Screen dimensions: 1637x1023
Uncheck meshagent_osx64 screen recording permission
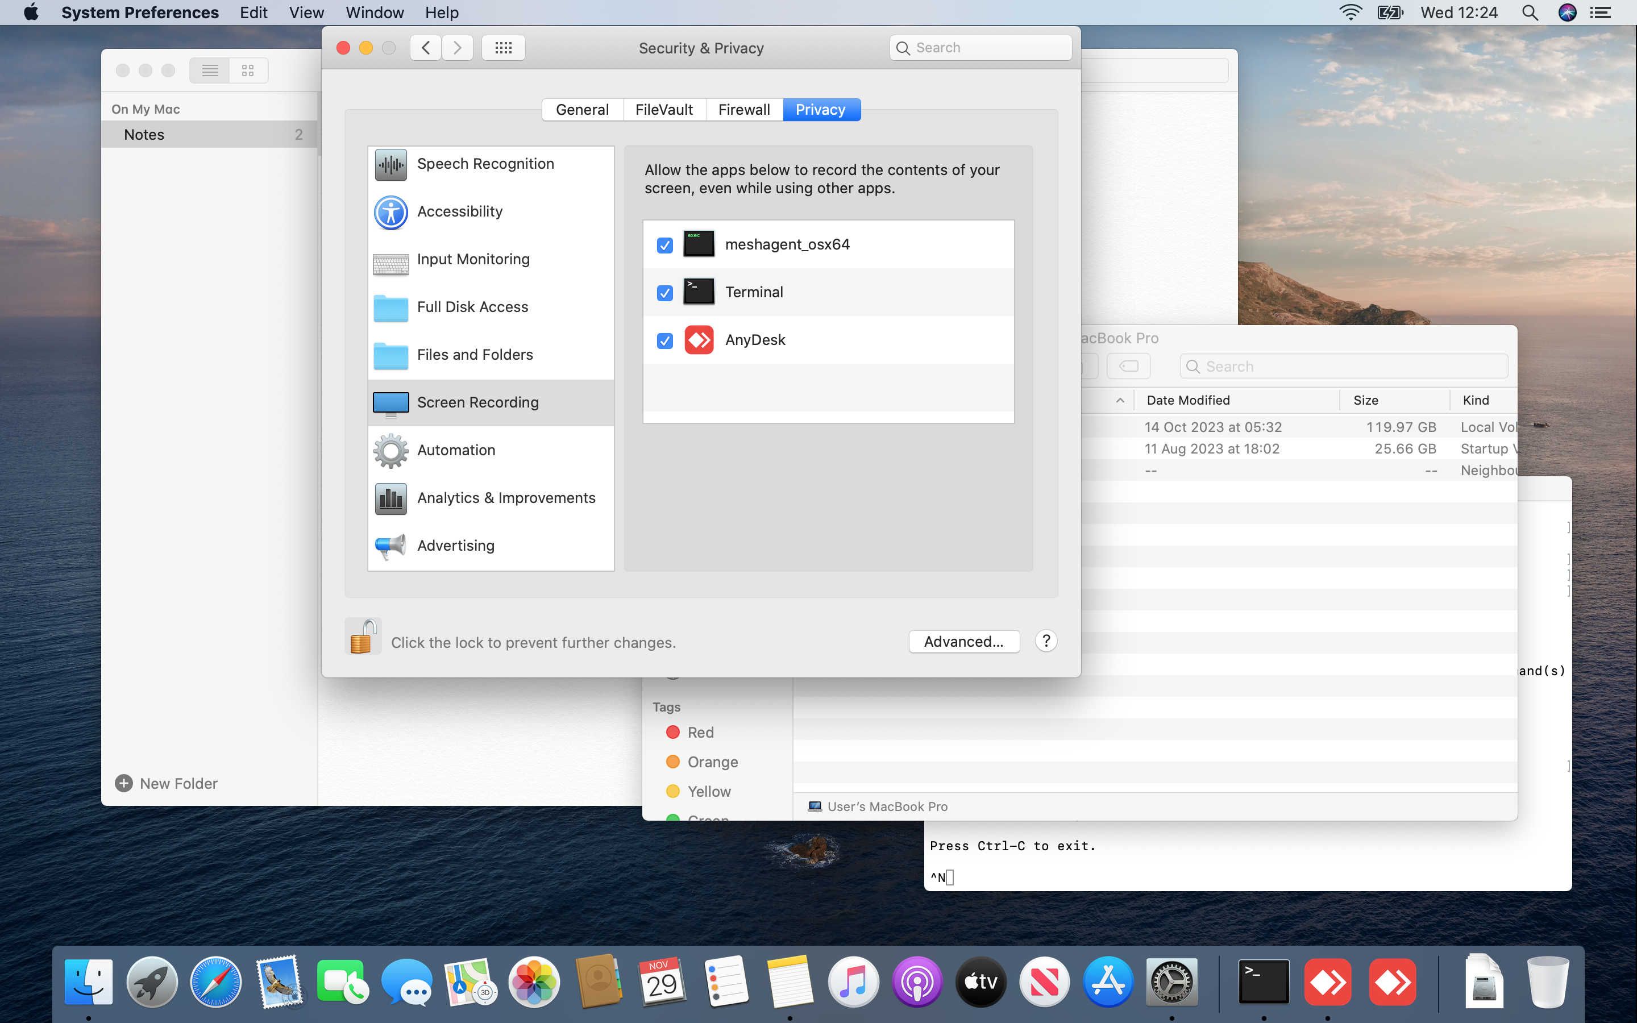[x=664, y=245]
